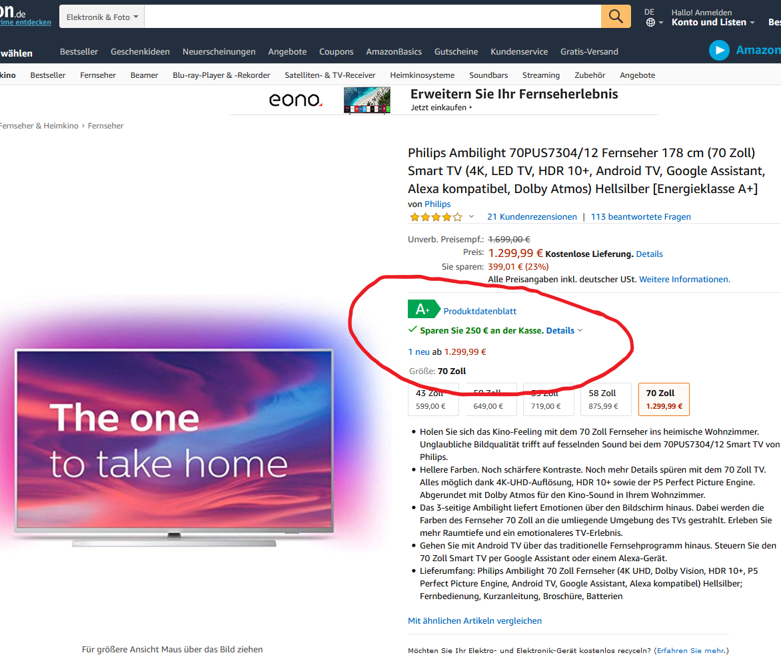Click in the search input field

tap(373, 17)
